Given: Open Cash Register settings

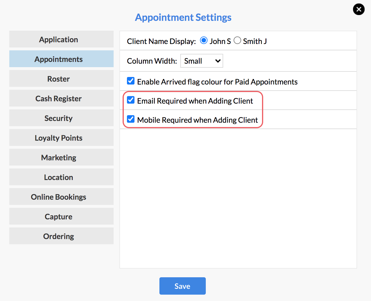Looking at the screenshot, I should click(x=61, y=98).
